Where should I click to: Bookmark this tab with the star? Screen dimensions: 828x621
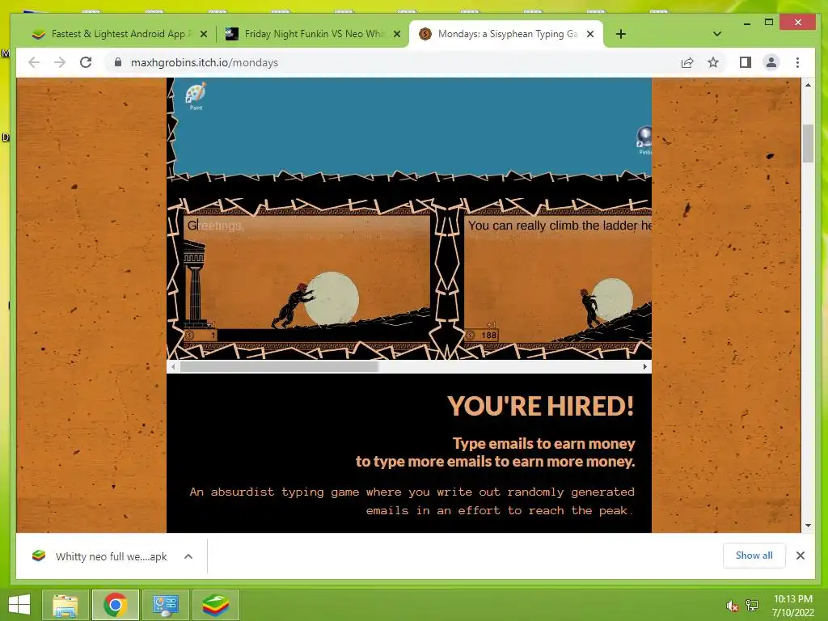click(713, 62)
